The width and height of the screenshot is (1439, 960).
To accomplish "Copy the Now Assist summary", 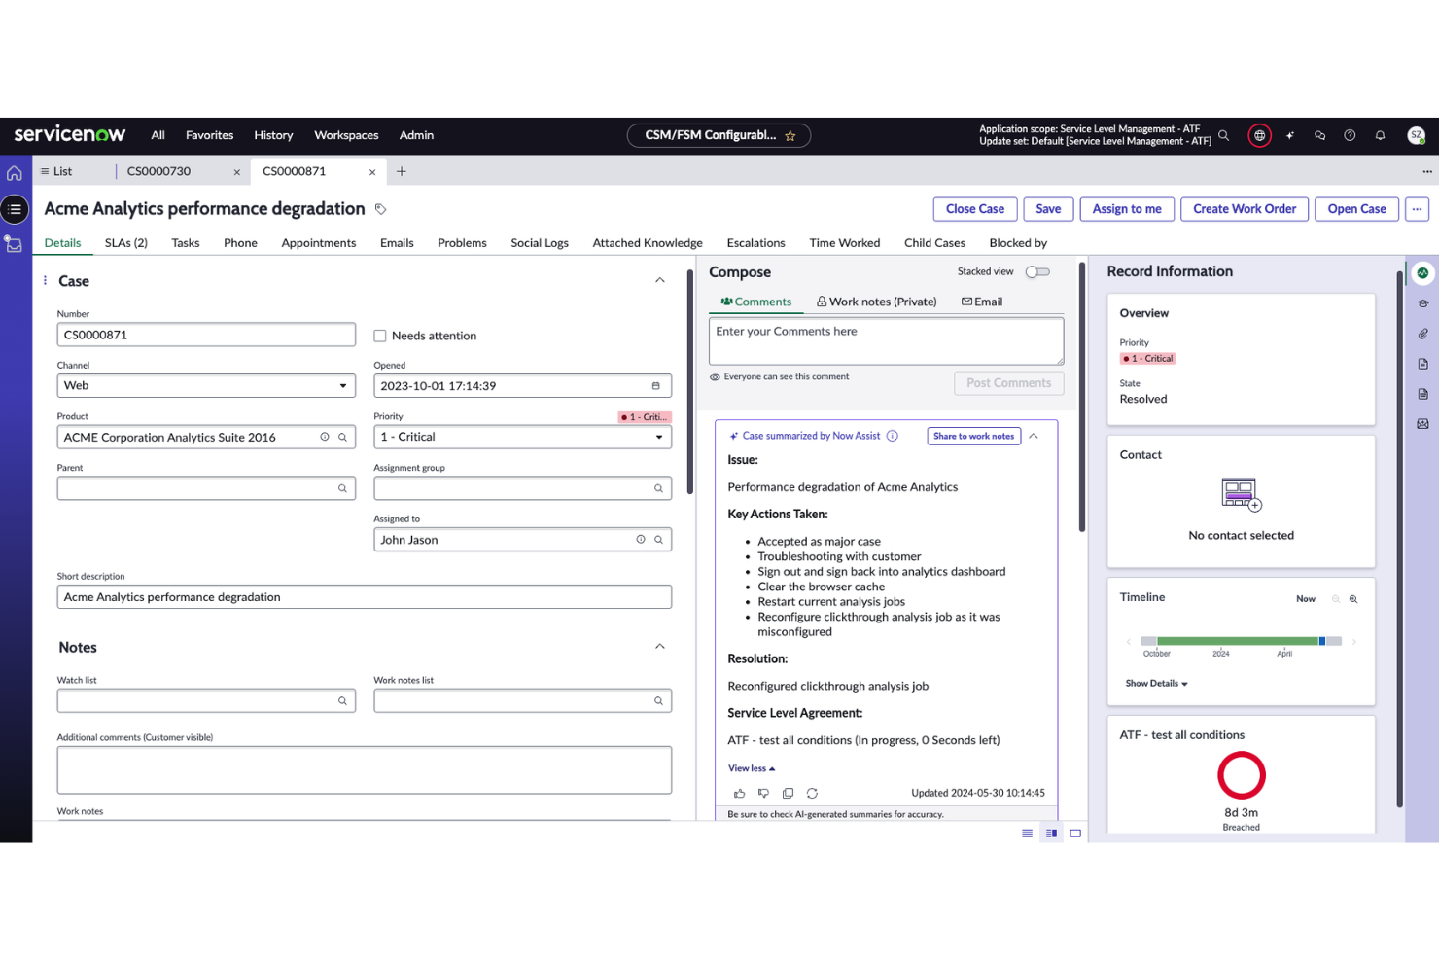I will click(x=788, y=793).
